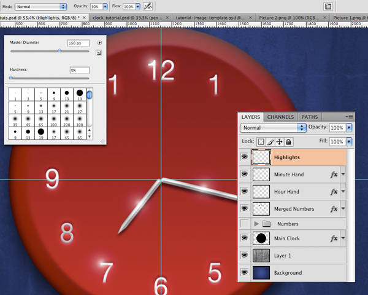Switch to the clock_tutorial.psd document tab
368x295 pixels.
(x=125, y=18)
